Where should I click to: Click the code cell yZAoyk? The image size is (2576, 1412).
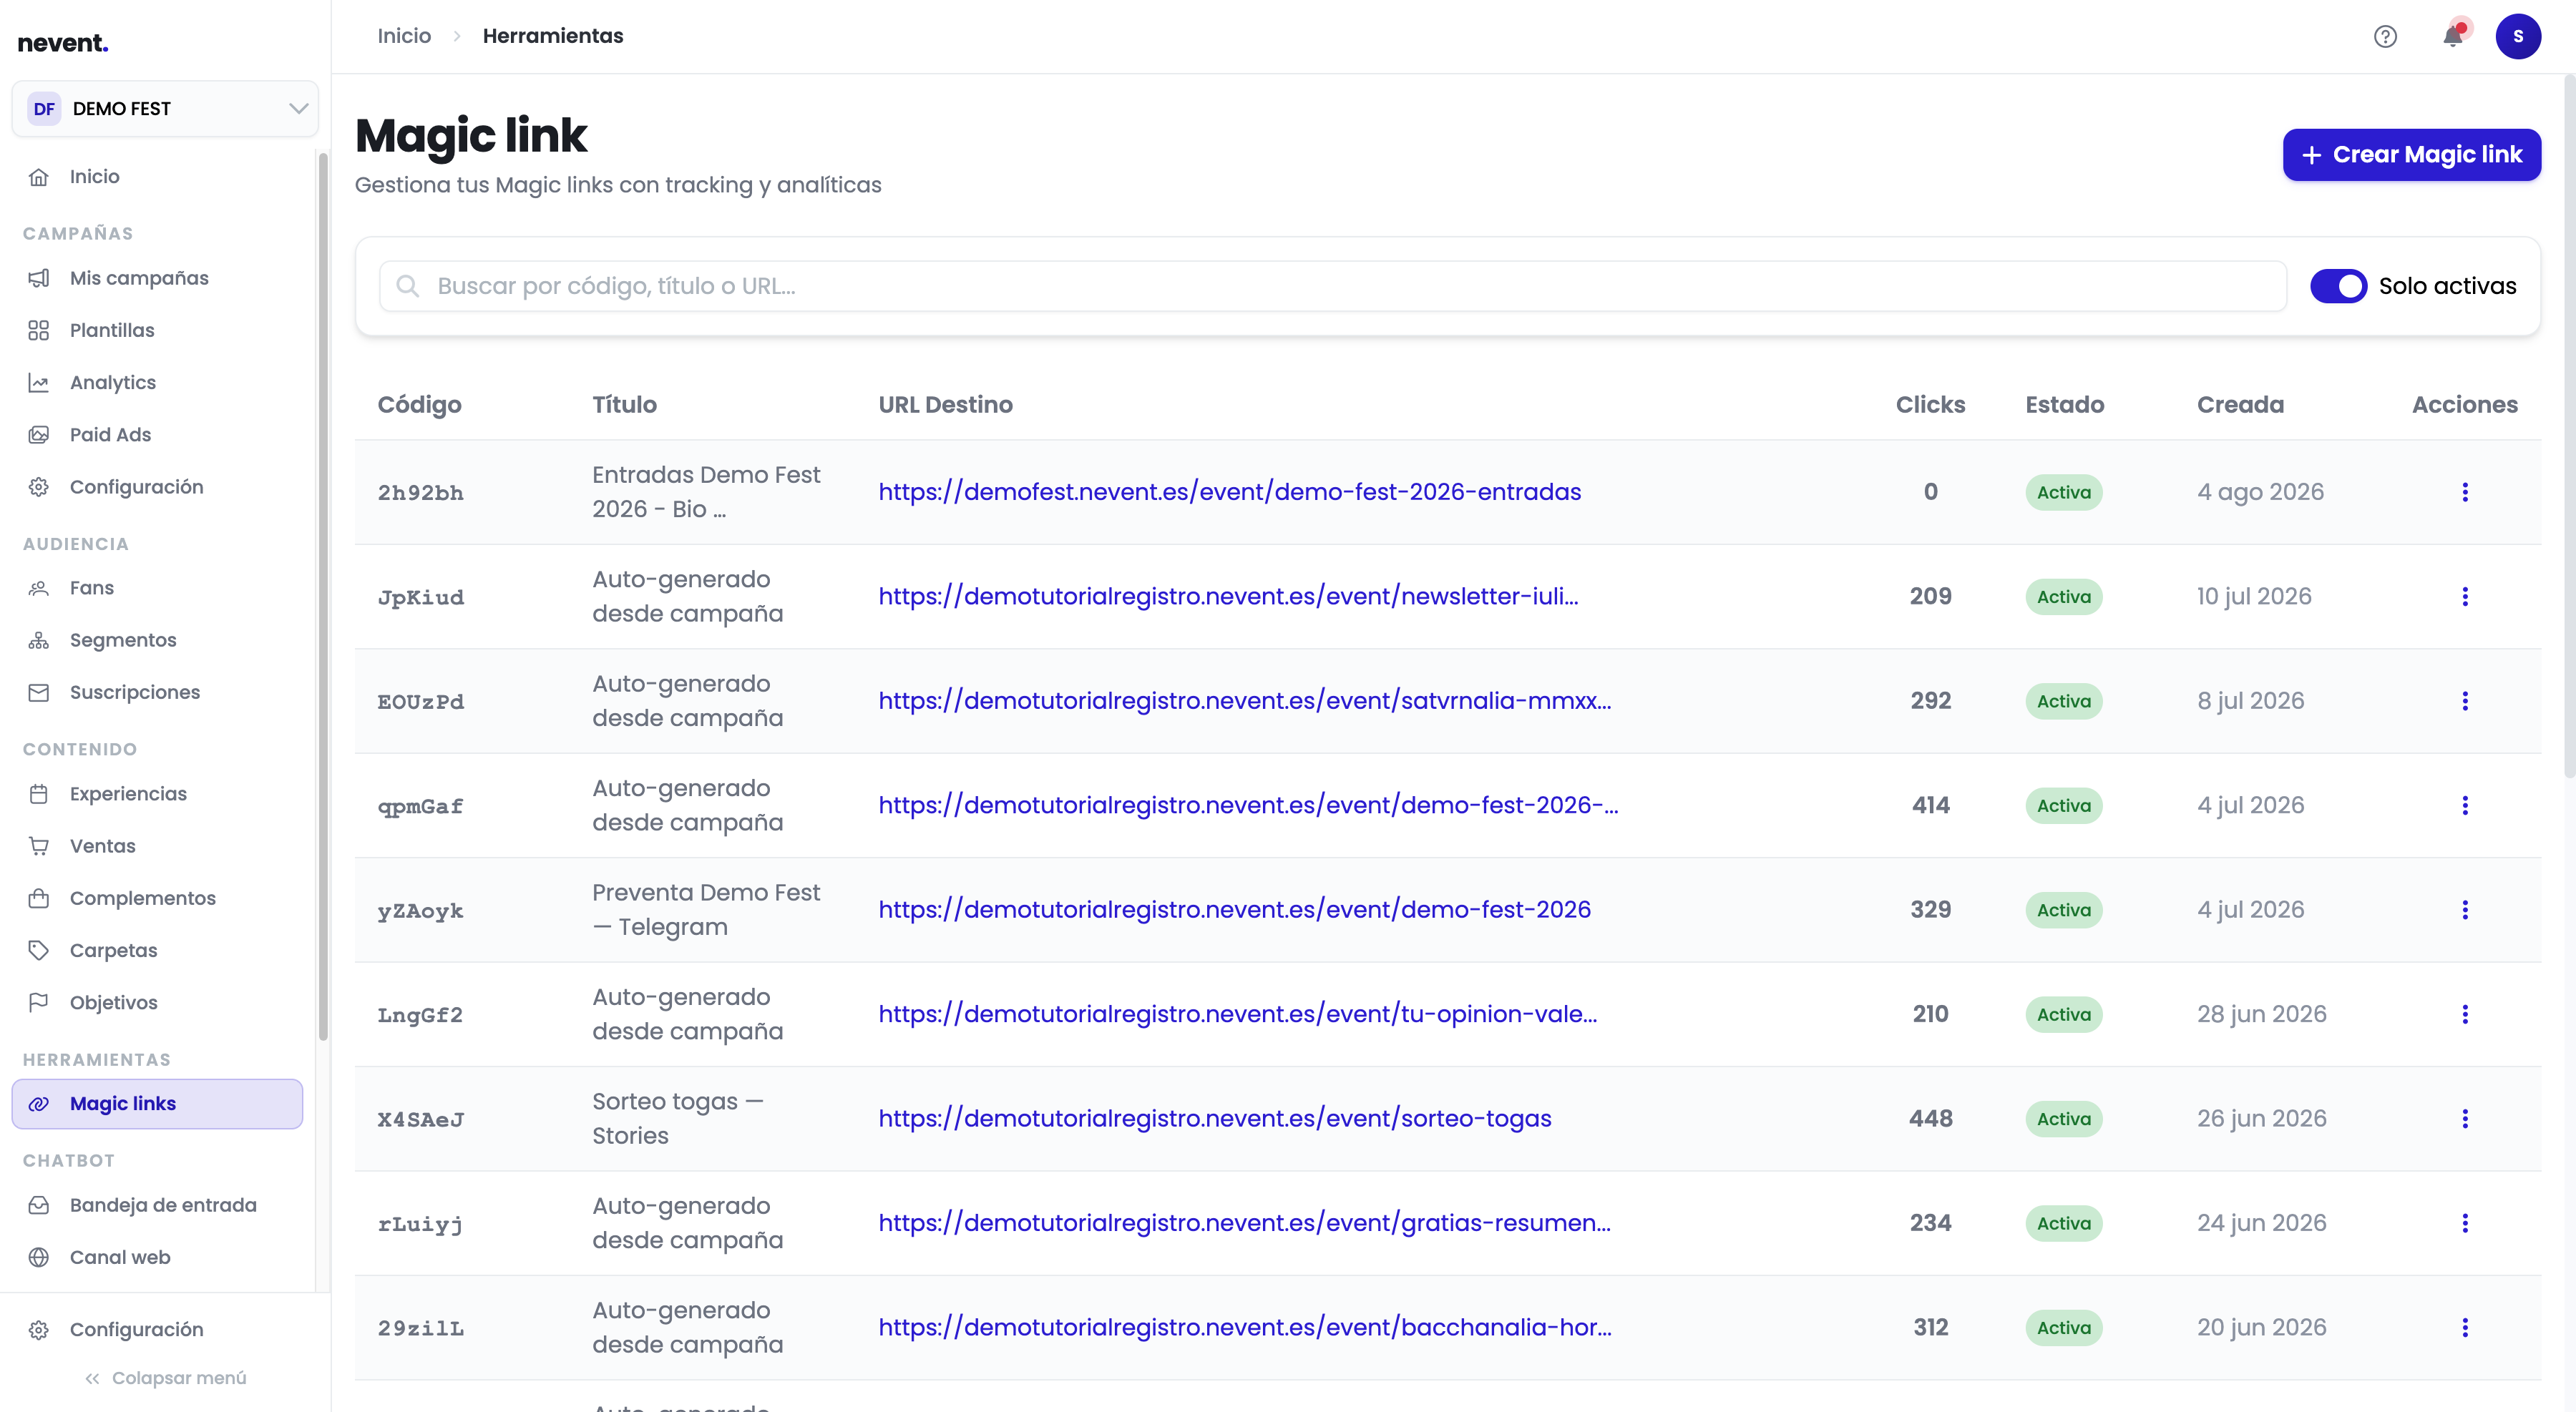pyautogui.click(x=420, y=911)
